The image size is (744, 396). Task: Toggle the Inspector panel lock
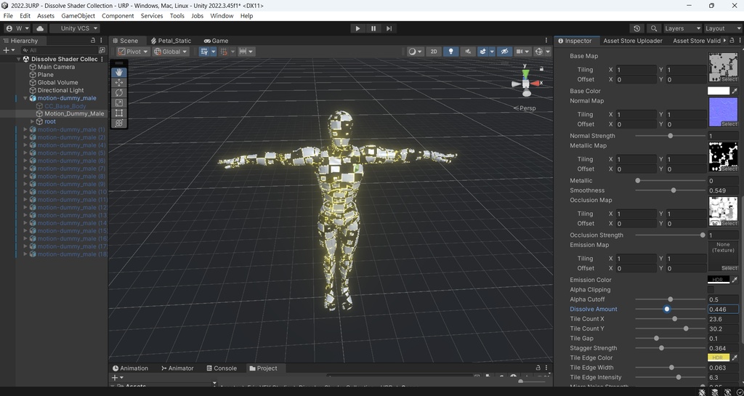(x=732, y=41)
